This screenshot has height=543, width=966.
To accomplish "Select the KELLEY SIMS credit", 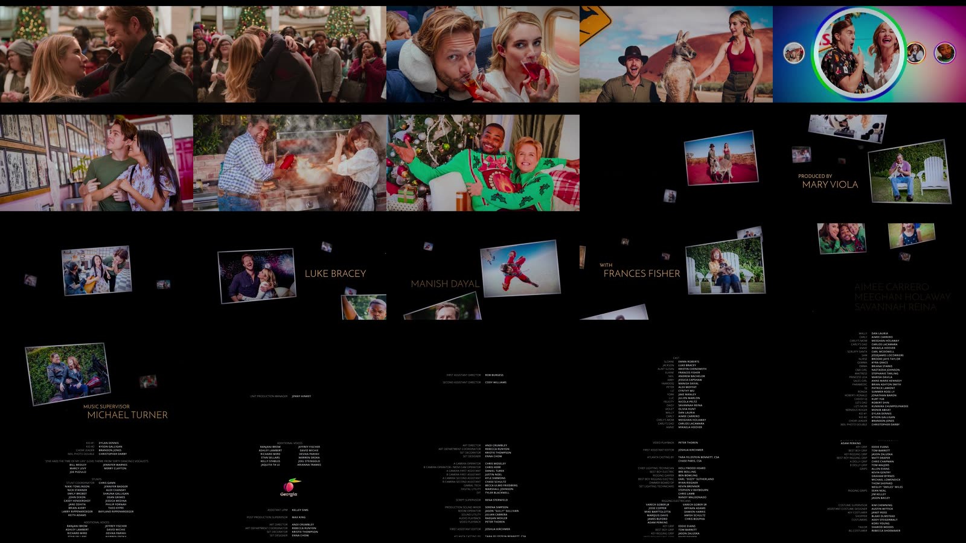I will coord(300,510).
